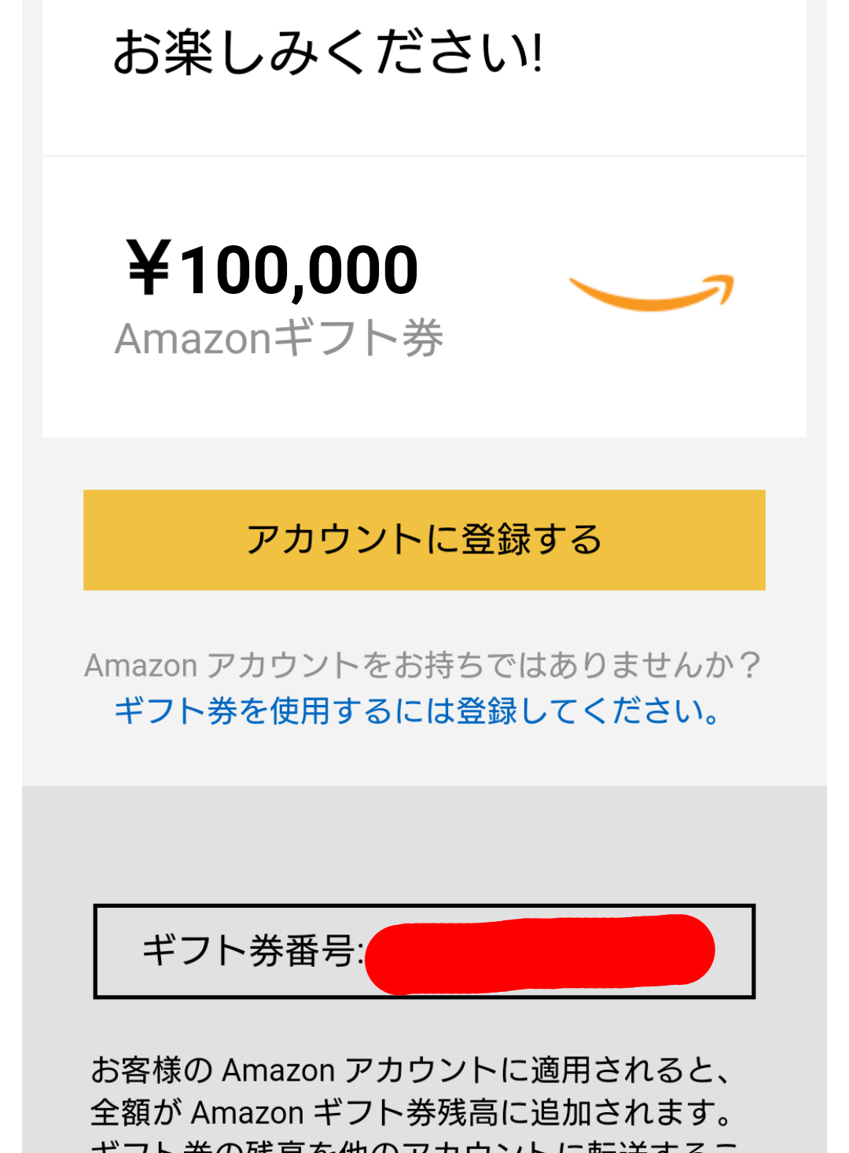The width and height of the screenshot is (849, 1153).
Task: Click the exclamation mark in the heading
Action: (537, 53)
